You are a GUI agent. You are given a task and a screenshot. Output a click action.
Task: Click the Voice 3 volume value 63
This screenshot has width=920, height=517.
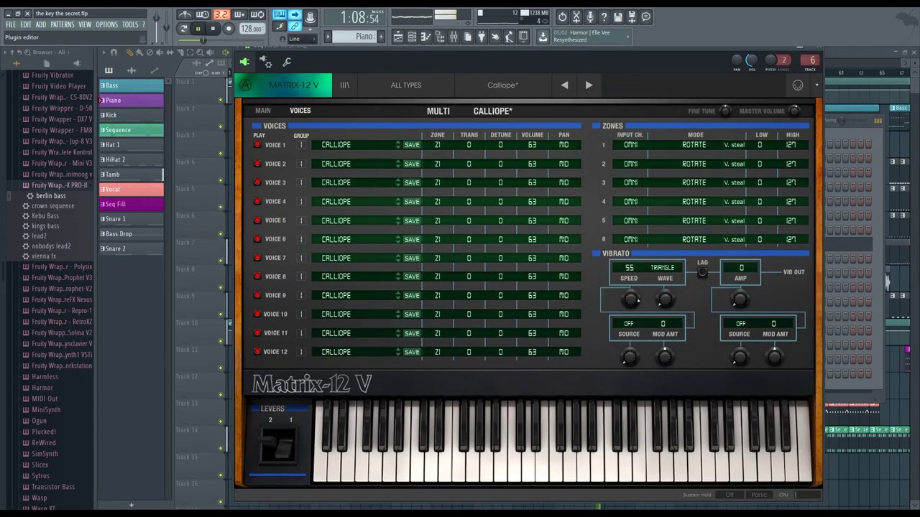pos(532,182)
